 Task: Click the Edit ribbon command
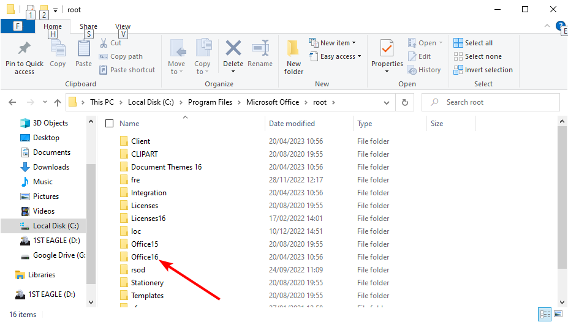(x=420, y=56)
